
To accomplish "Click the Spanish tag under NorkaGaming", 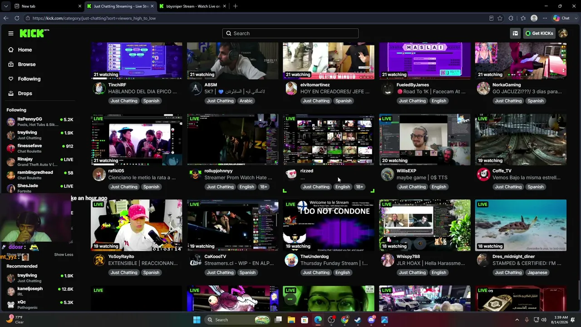I will tap(536, 101).
